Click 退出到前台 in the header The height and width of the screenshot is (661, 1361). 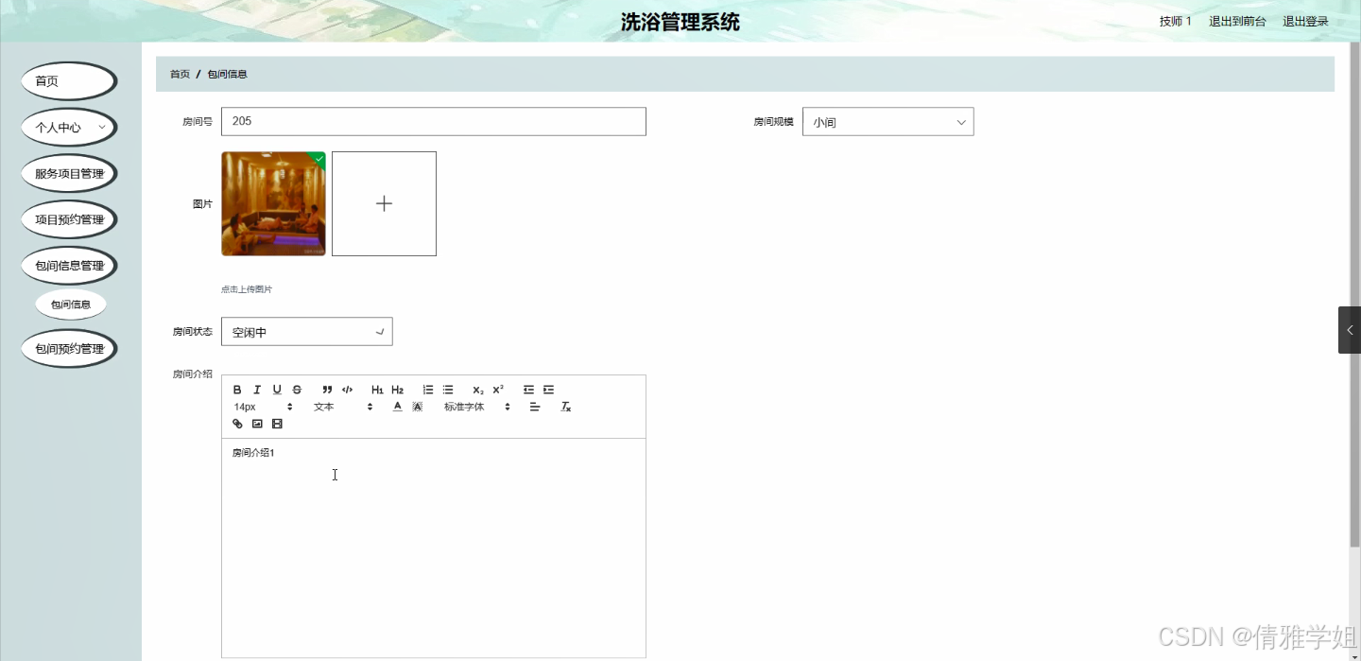click(1237, 21)
